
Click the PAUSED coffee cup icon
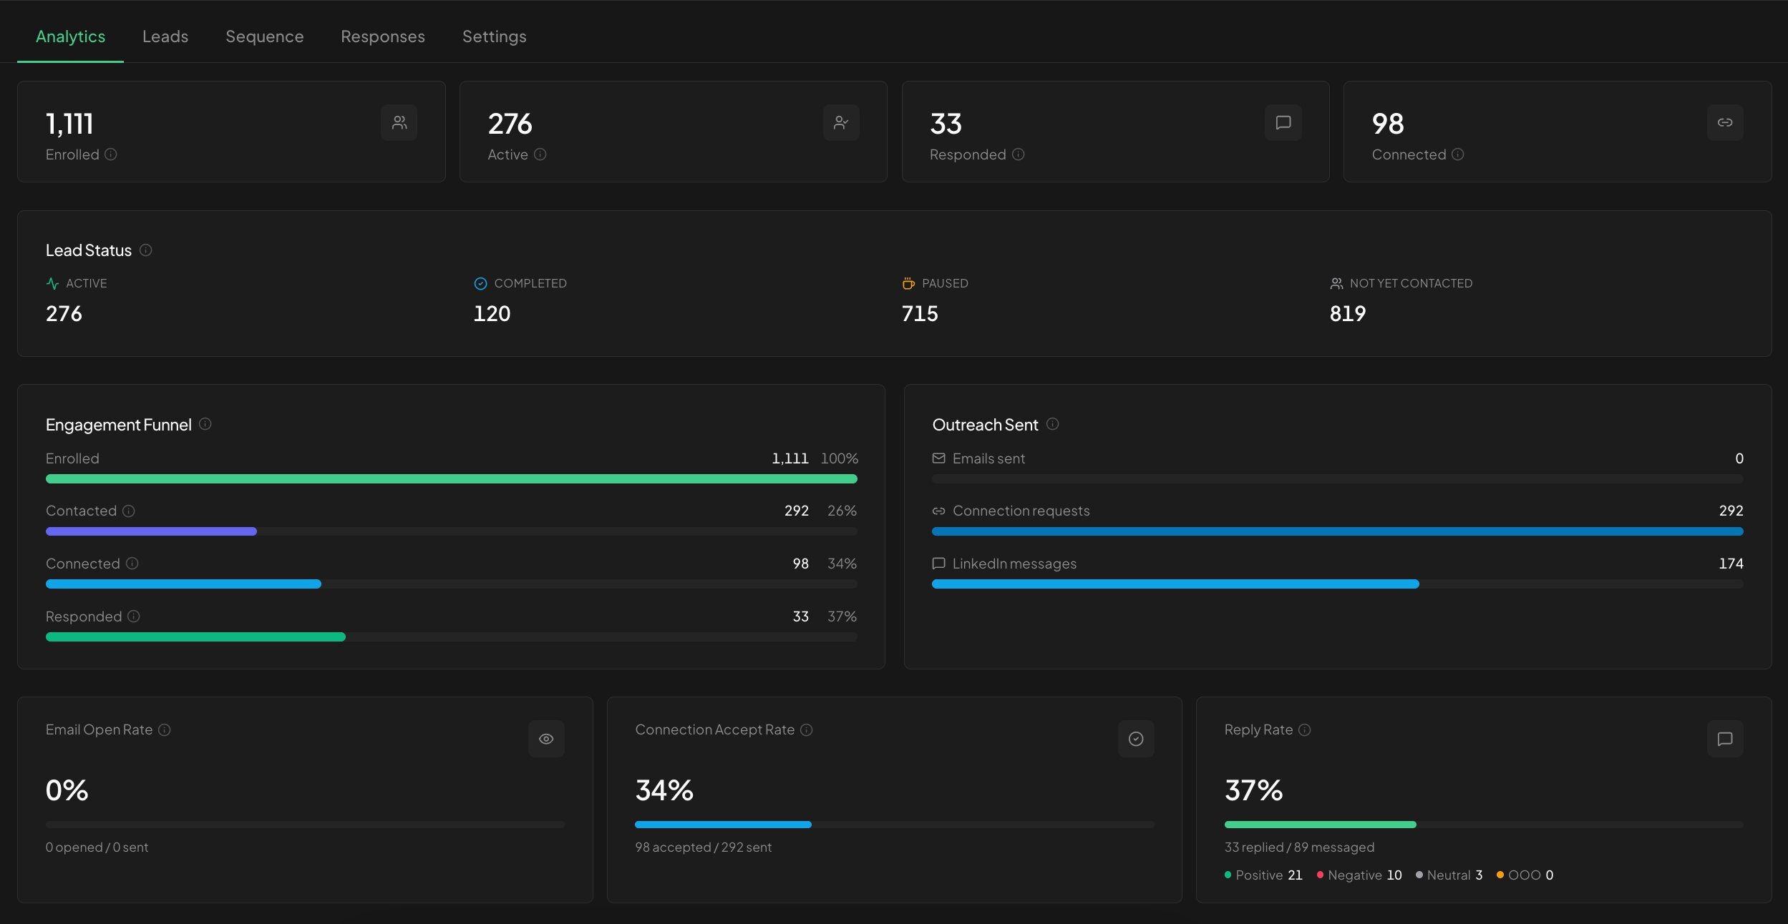pos(908,284)
